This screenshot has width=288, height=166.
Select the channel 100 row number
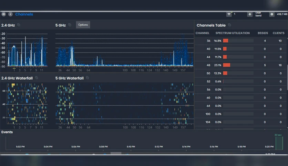coord(208,114)
